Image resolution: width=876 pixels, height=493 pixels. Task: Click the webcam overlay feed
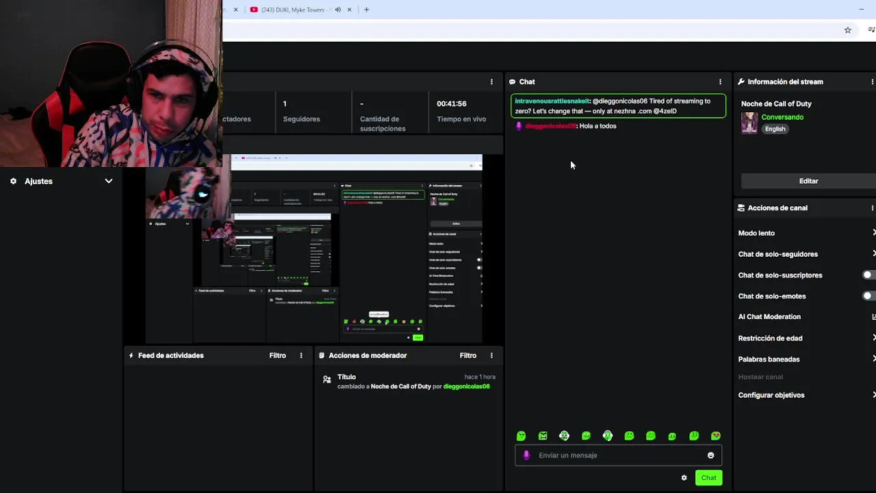coord(111,84)
